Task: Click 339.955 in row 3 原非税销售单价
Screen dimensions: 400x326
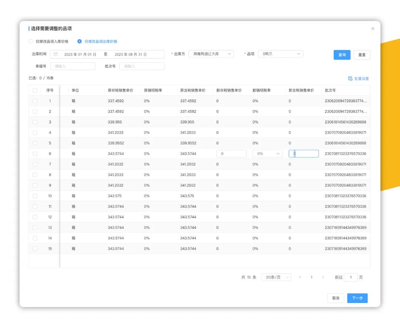Action: pyautogui.click(x=115, y=122)
